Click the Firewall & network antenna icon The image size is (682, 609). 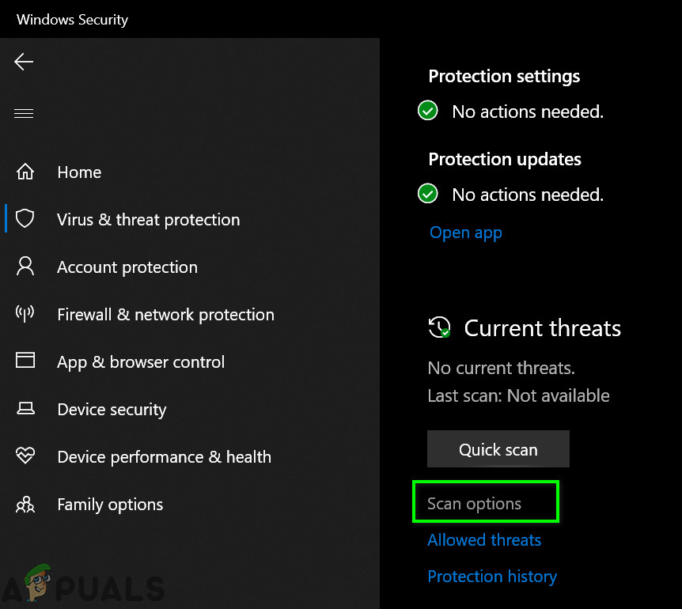[x=25, y=314]
